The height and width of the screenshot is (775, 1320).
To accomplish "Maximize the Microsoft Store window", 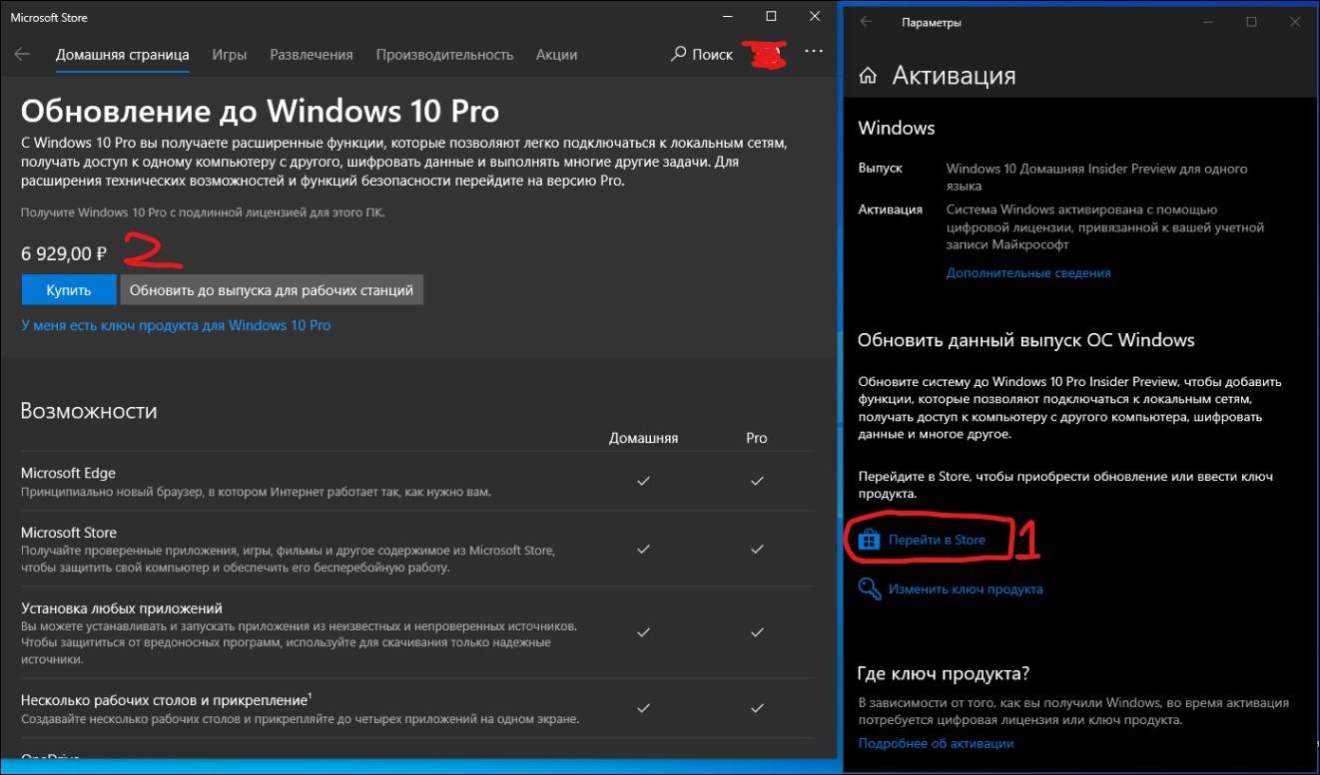I will [771, 17].
